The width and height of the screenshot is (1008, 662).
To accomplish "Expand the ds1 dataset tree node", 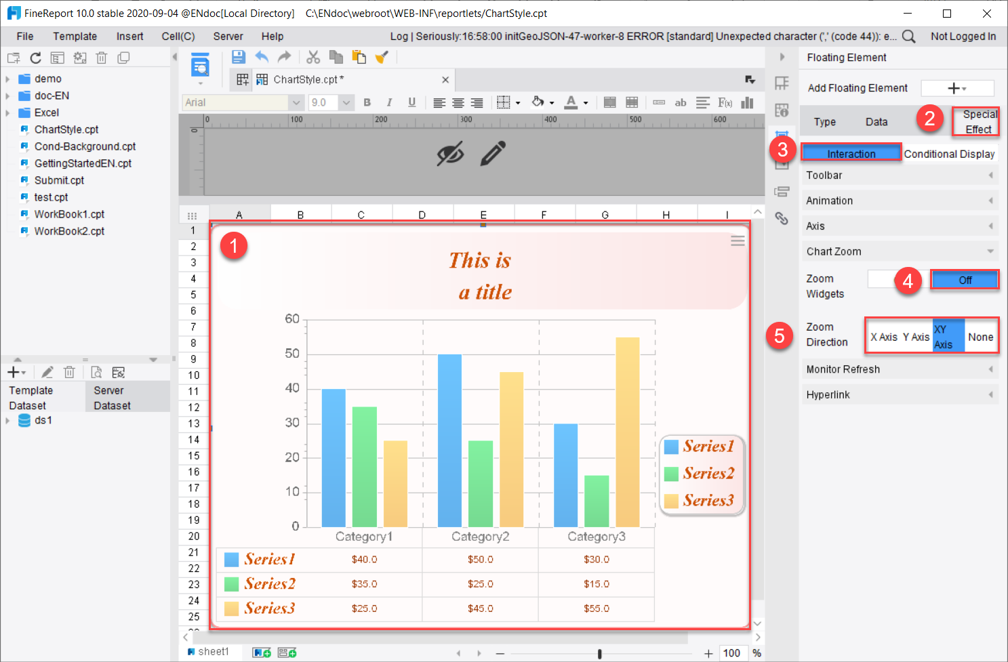I will tap(7, 420).
